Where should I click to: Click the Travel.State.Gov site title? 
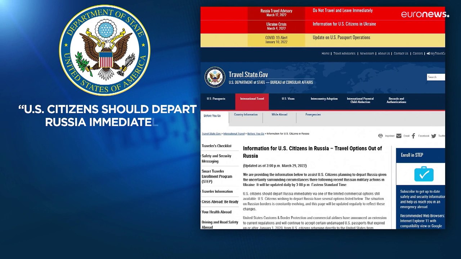click(x=248, y=75)
